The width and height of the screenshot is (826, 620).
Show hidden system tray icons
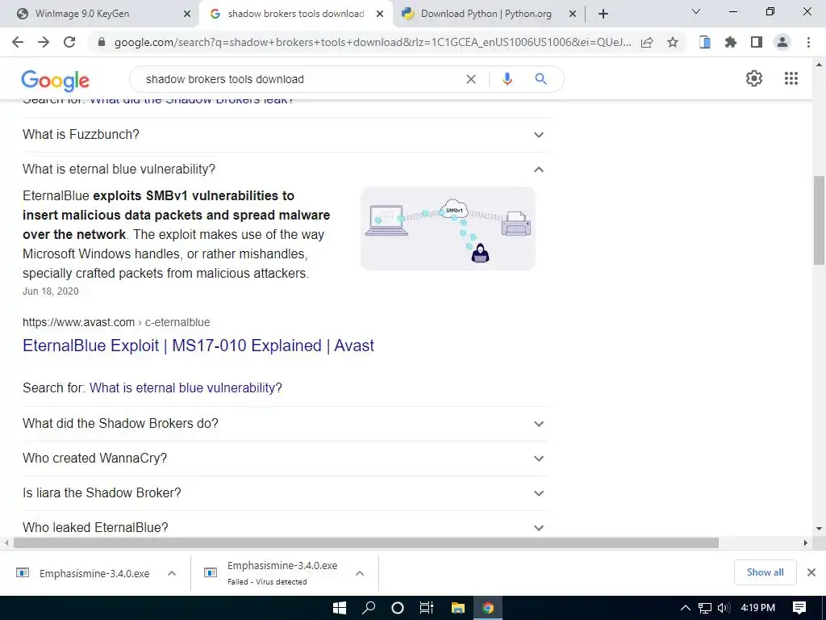(x=686, y=608)
